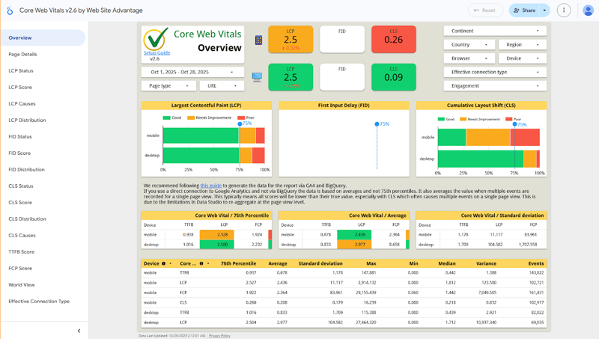Image resolution: width=599 pixels, height=339 pixels.
Task: Open the Browser filter dropdown
Action: click(x=469, y=58)
